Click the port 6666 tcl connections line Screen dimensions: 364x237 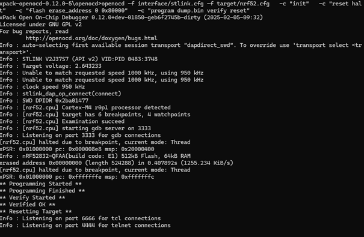point(81,218)
